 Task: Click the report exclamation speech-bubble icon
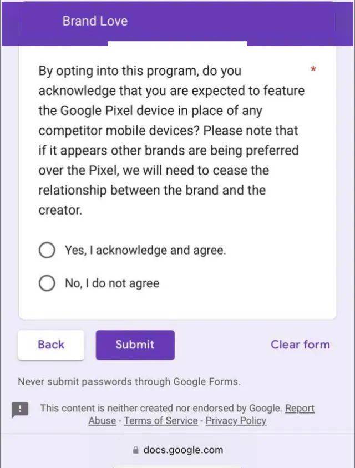click(20, 410)
